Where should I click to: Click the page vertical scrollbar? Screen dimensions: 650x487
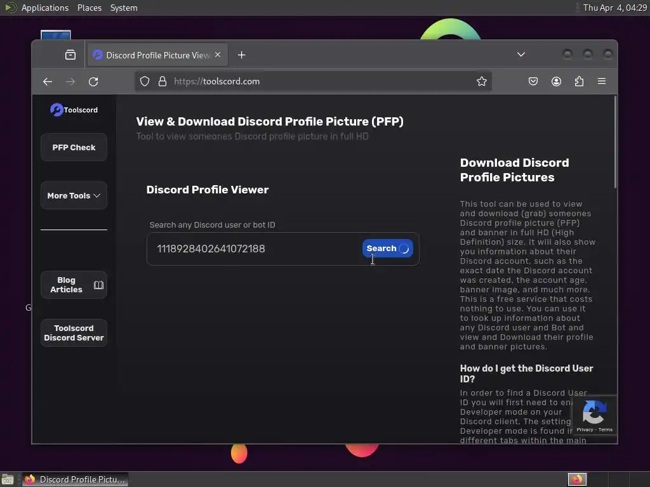pos(615,143)
